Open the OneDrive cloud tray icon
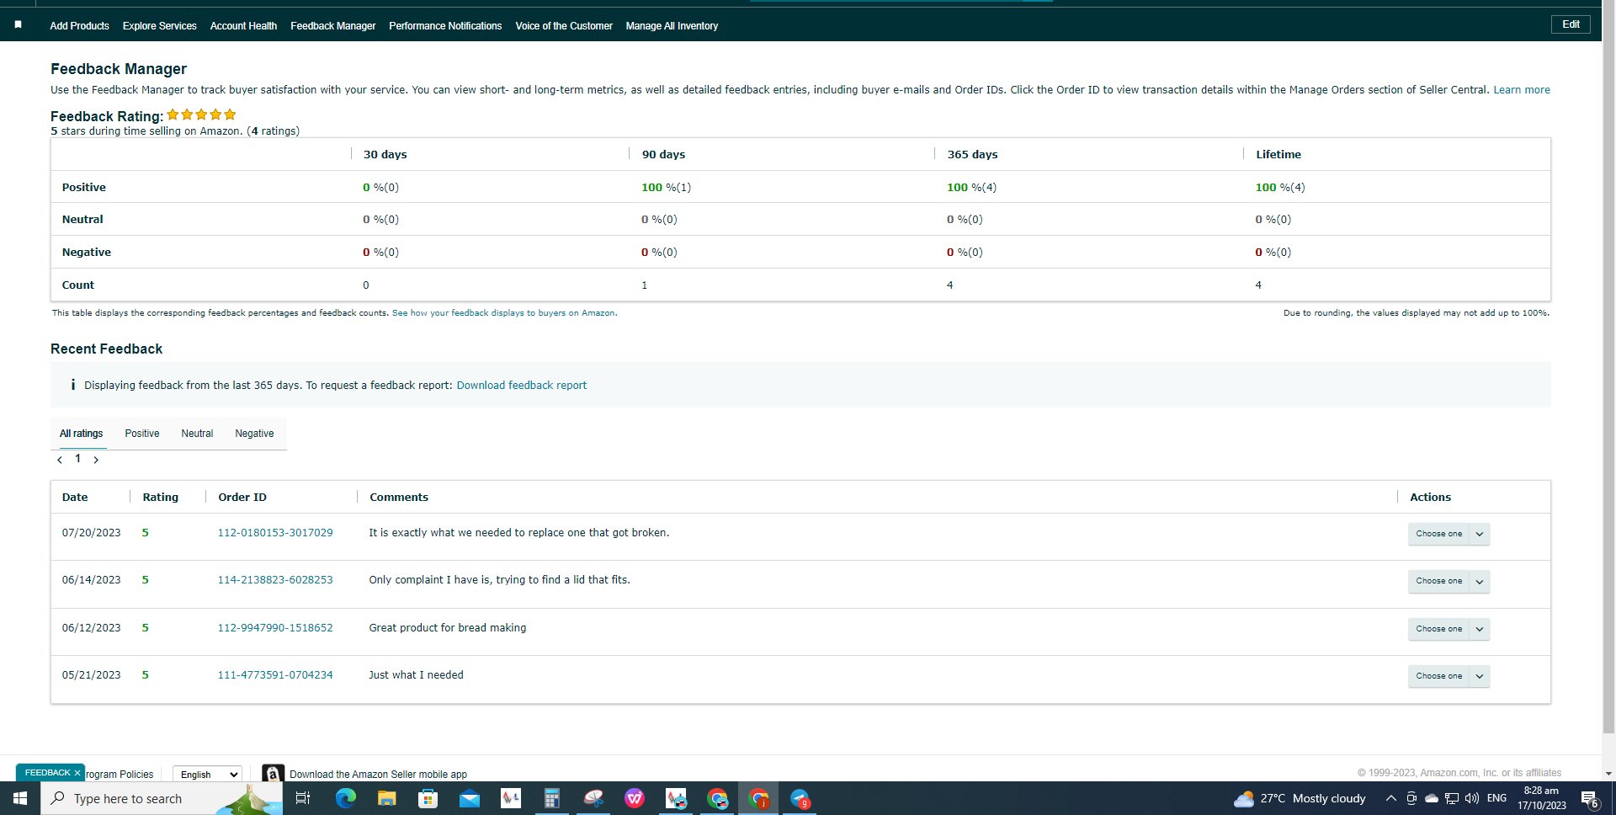Screen dimensions: 1616x815 tap(1431, 798)
